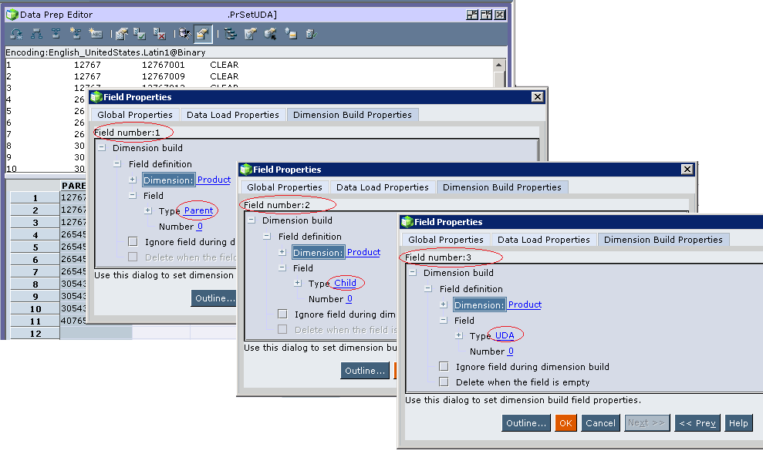Click the Move field toolbar icon

click(x=16, y=34)
